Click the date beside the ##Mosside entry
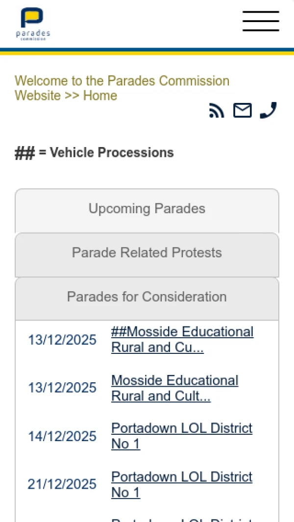 (x=62, y=340)
